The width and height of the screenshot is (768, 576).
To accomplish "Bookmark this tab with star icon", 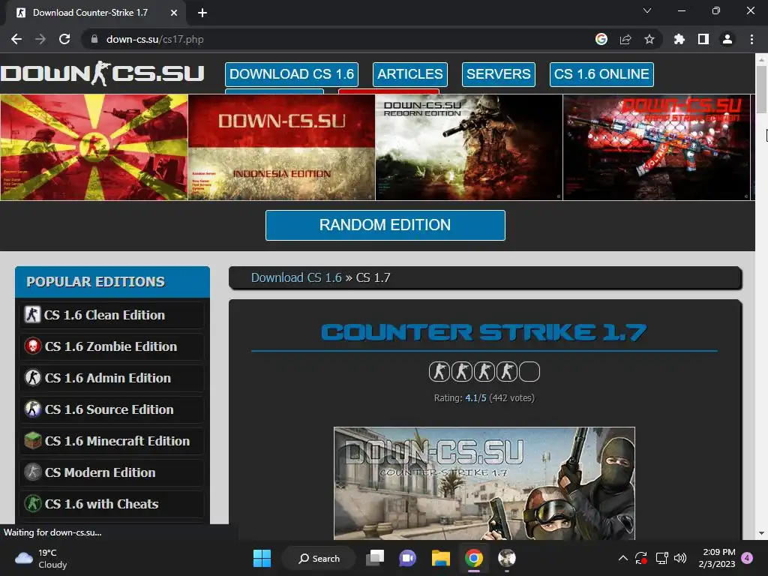I will 649,39.
